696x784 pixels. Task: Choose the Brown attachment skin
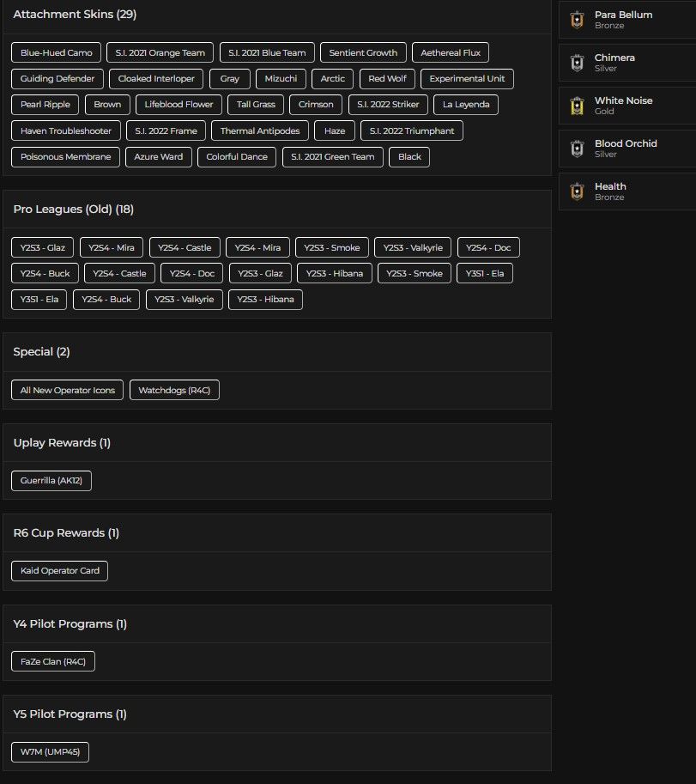pos(107,105)
